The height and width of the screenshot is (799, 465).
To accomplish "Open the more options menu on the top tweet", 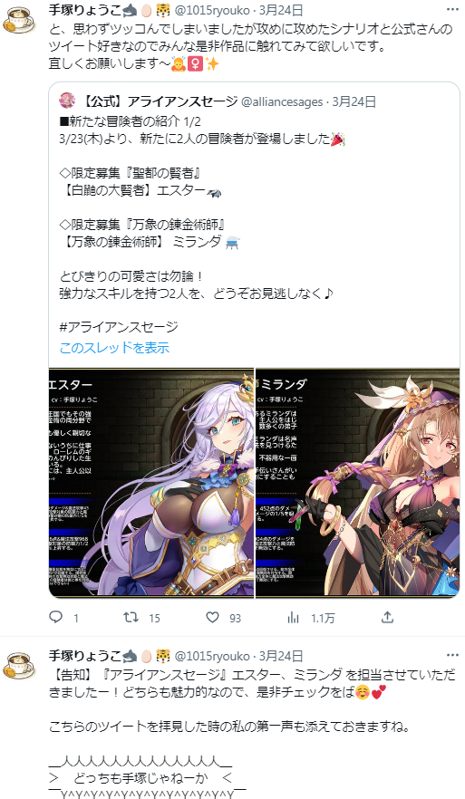I will tap(452, 9).
